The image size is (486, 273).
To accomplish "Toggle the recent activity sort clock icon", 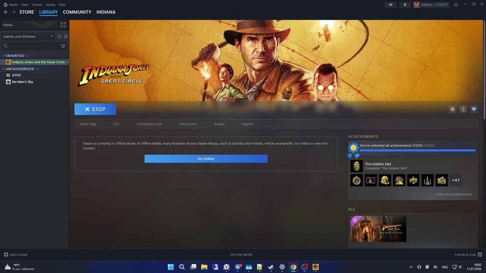I will pos(59,36).
